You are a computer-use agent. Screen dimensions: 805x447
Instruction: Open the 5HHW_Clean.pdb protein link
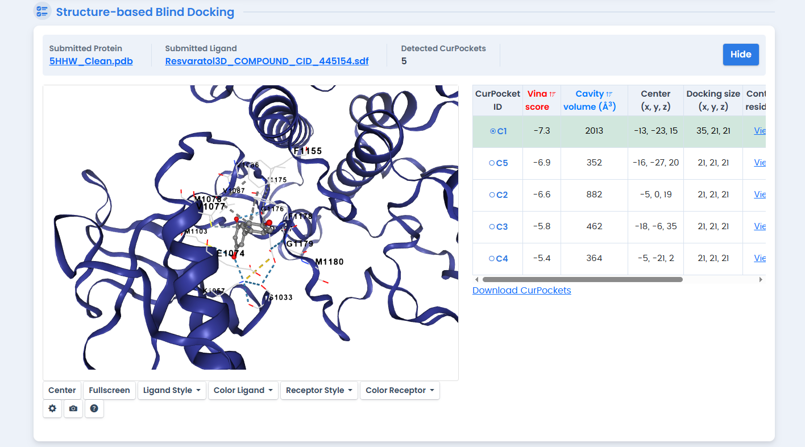(x=91, y=61)
